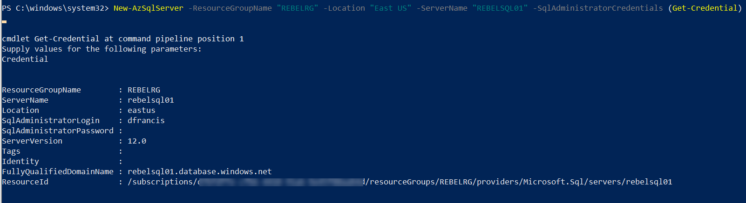Click the PS C:\windows\system32 prompt
This screenshot has width=746, height=203.
[x=55, y=8]
